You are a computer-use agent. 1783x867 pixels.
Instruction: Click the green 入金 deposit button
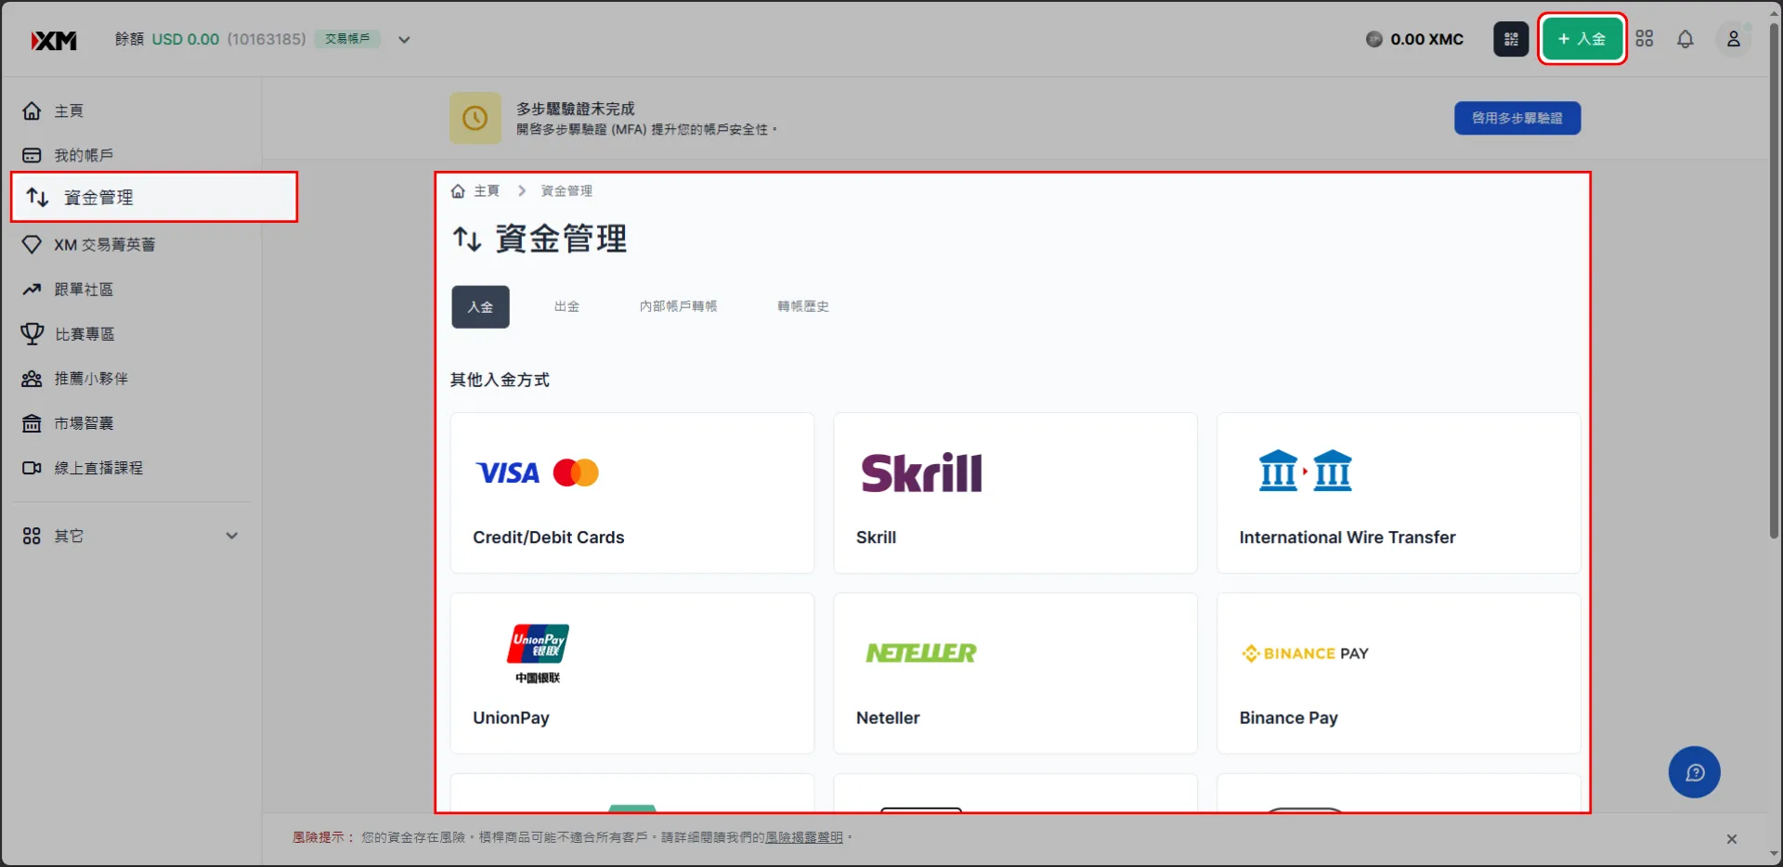[x=1581, y=39]
